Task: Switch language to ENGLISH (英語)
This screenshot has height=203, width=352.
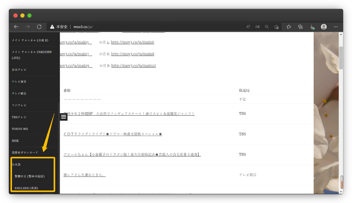Action: [26, 188]
